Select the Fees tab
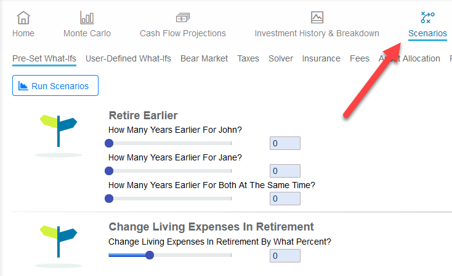Image resolution: width=452 pixels, height=276 pixels. pos(360,58)
